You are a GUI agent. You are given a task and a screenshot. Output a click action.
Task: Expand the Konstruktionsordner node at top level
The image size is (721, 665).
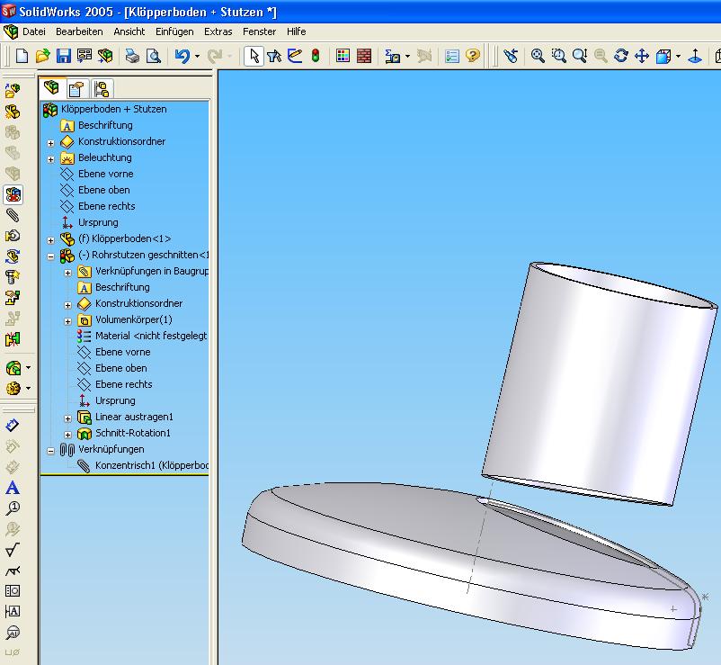click(51, 142)
